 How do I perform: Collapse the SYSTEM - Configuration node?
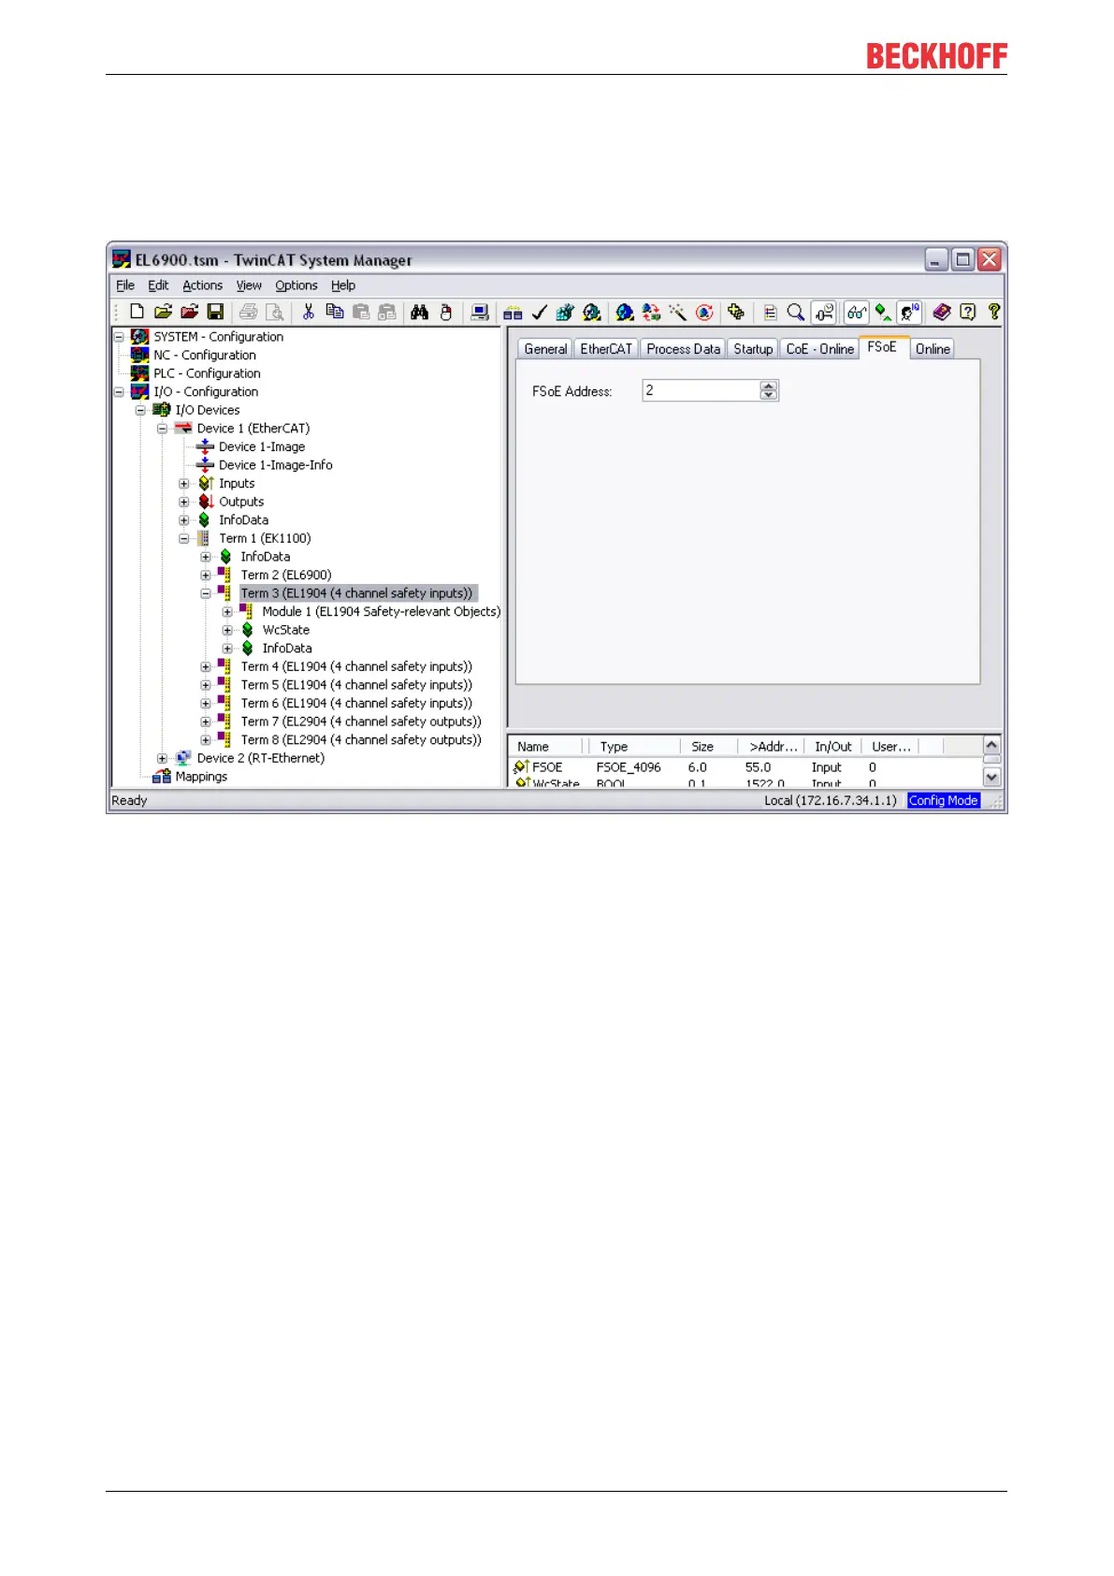(x=119, y=336)
